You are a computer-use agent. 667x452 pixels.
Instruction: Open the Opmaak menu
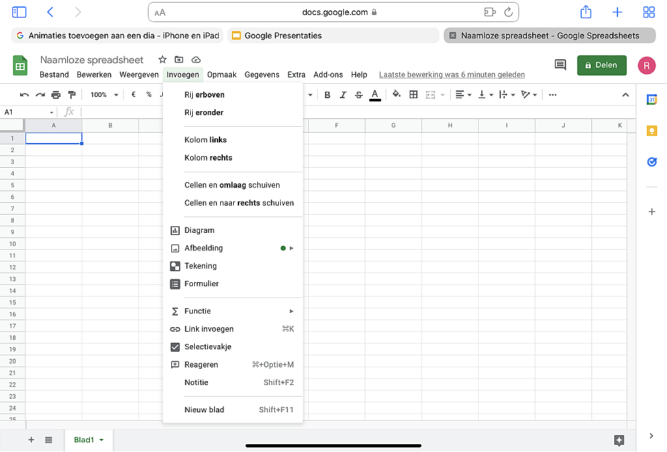point(221,75)
